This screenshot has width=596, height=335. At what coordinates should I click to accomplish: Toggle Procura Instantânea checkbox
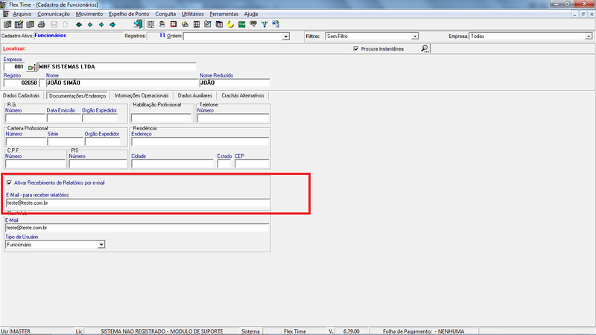point(356,49)
